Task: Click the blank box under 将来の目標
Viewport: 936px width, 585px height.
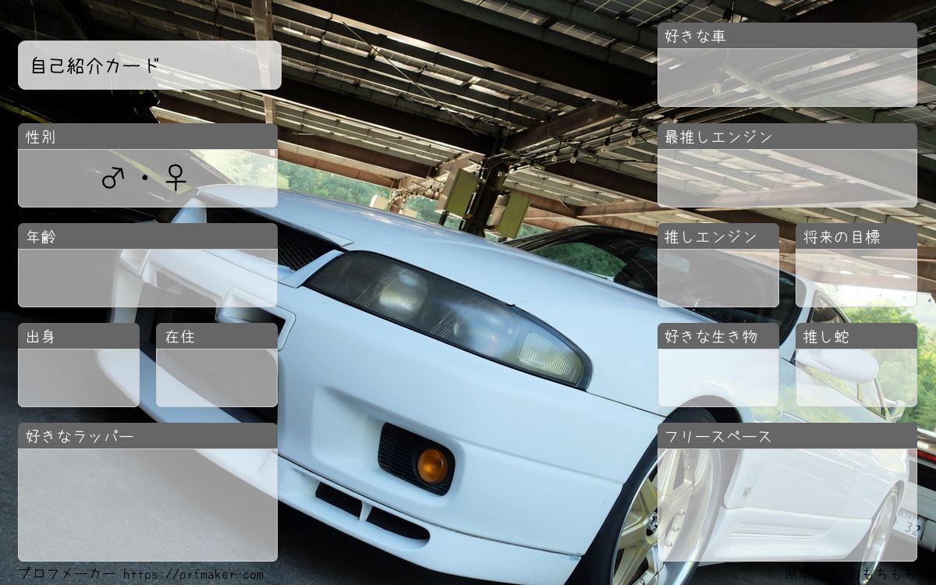Action: click(856, 278)
